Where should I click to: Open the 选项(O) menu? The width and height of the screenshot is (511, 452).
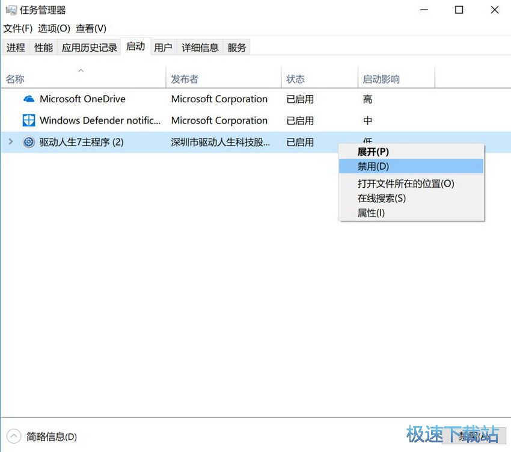point(54,28)
